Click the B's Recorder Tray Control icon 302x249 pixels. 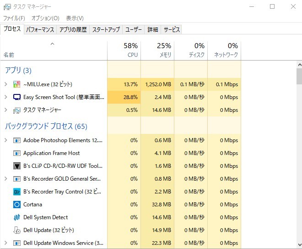click(17, 192)
